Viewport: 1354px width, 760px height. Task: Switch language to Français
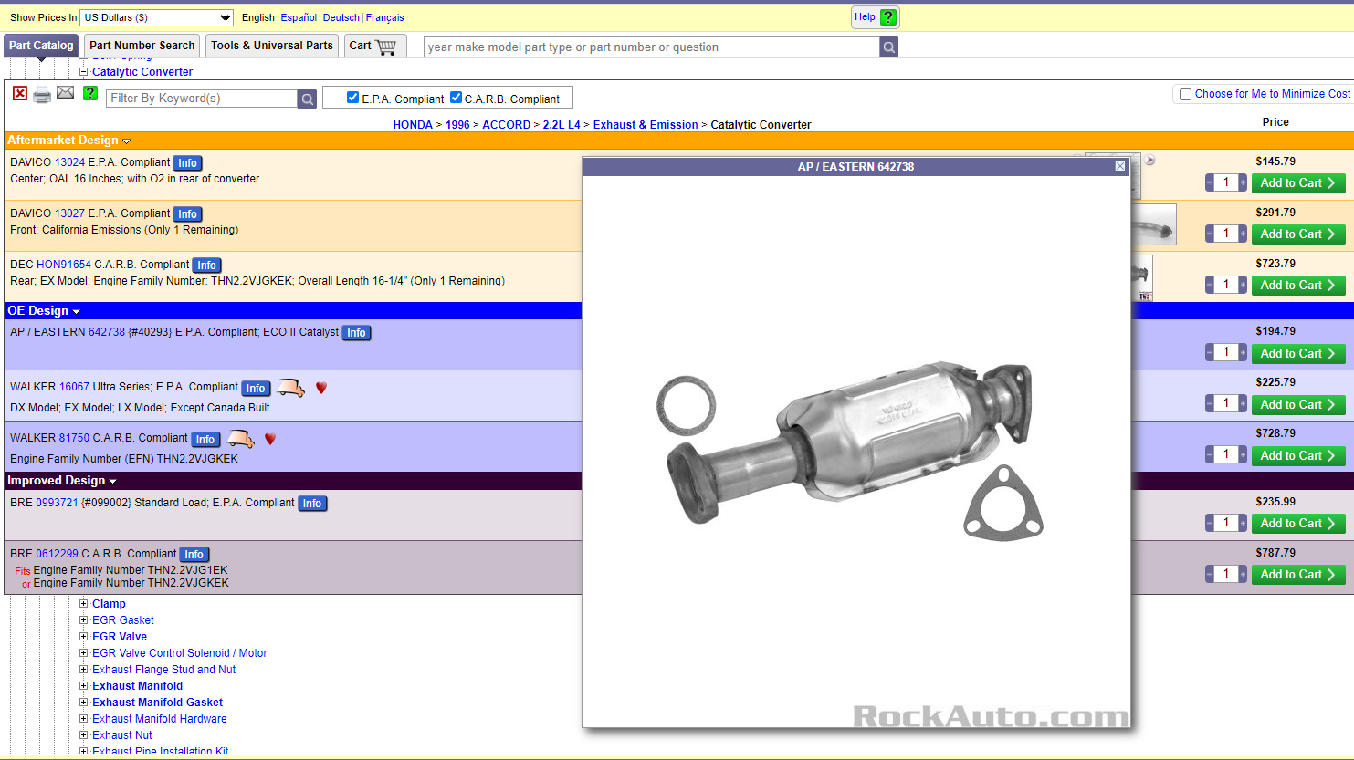tap(384, 17)
